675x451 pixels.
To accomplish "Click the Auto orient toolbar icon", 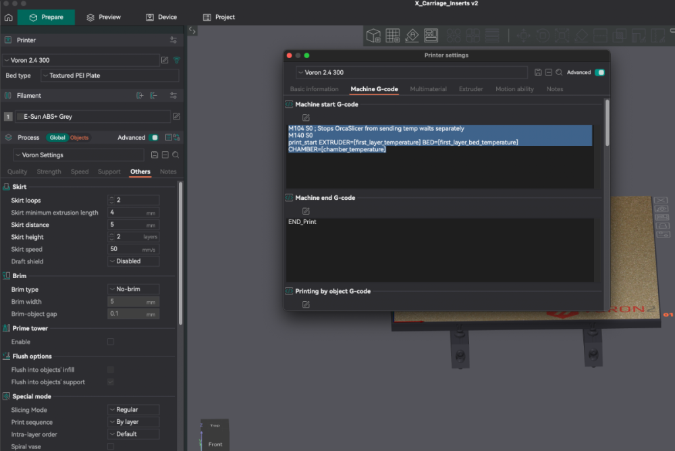I will (412, 35).
